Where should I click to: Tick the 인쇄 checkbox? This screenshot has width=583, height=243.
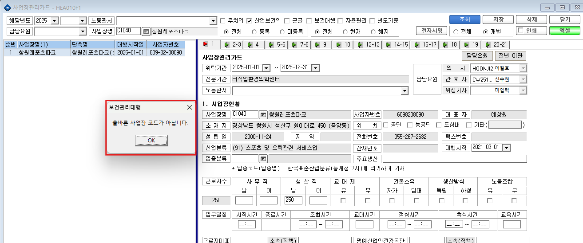pyautogui.click(x=521, y=31)
